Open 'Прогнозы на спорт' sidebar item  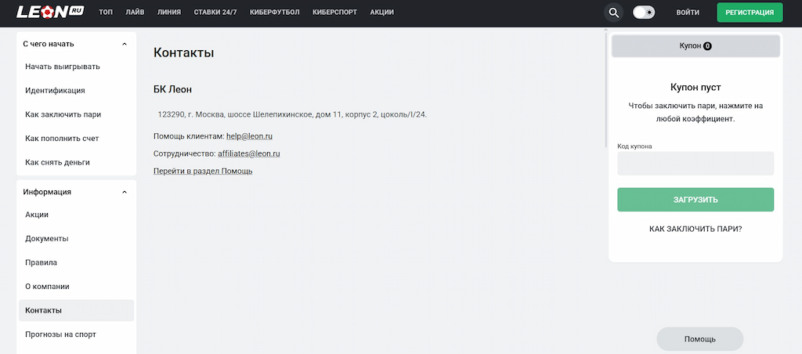click(76, 334)
